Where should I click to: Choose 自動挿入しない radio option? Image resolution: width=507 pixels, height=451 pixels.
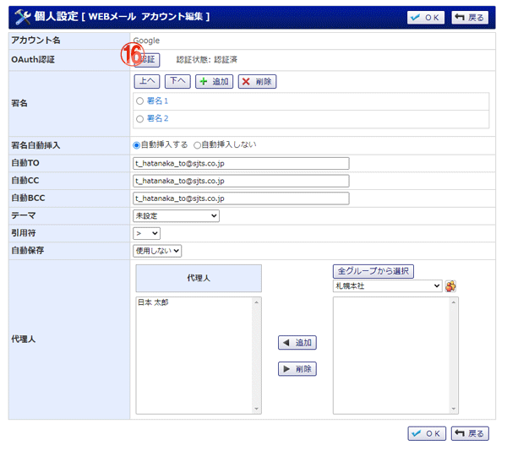tap(197, 145)
